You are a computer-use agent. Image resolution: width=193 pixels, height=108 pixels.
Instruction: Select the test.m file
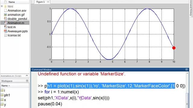[12, 27]
